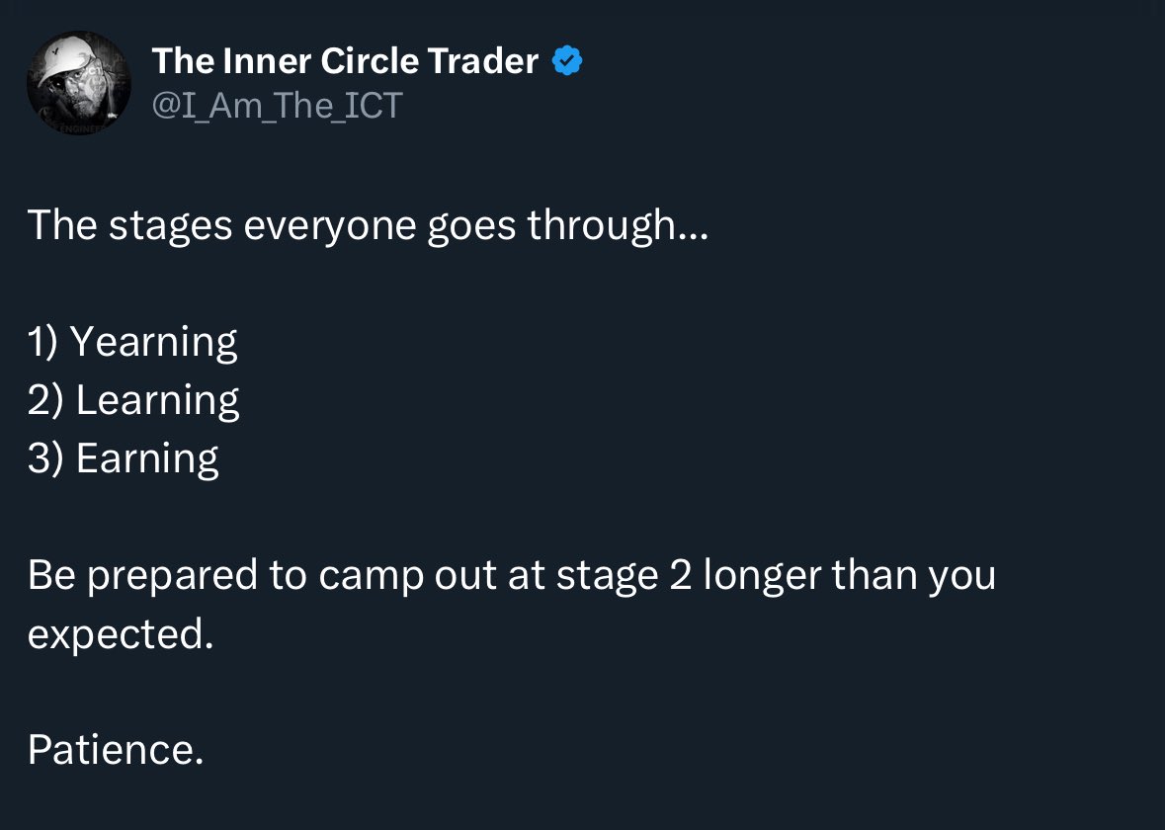The width and height of the screenshot is (1165, 830).
Task: Click the sentence starting 'Be prepared to camp out'
Action: (511, 605)
